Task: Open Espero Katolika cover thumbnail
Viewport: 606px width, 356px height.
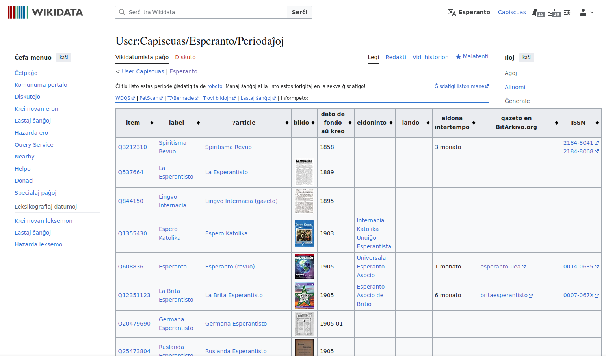Action: coord(304,233)
